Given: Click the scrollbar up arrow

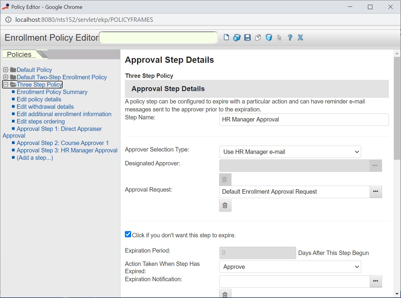Looking at the screenshot, I should coord(397,53).
